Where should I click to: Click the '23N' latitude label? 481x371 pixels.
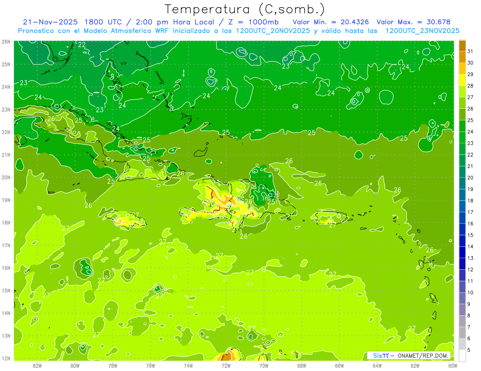(6, 109)
